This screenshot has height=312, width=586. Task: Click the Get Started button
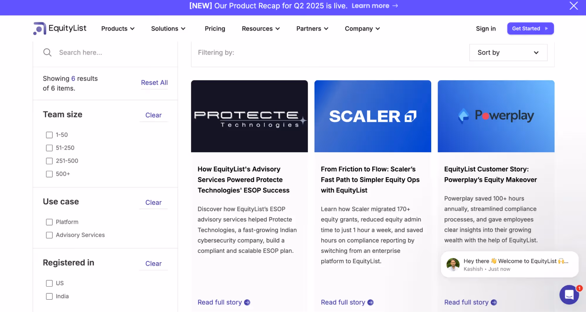point(530,28)
